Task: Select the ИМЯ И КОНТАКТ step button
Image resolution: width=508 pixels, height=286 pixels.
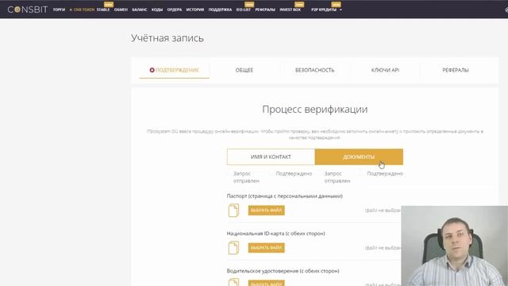Action: (x=271, y=157)
